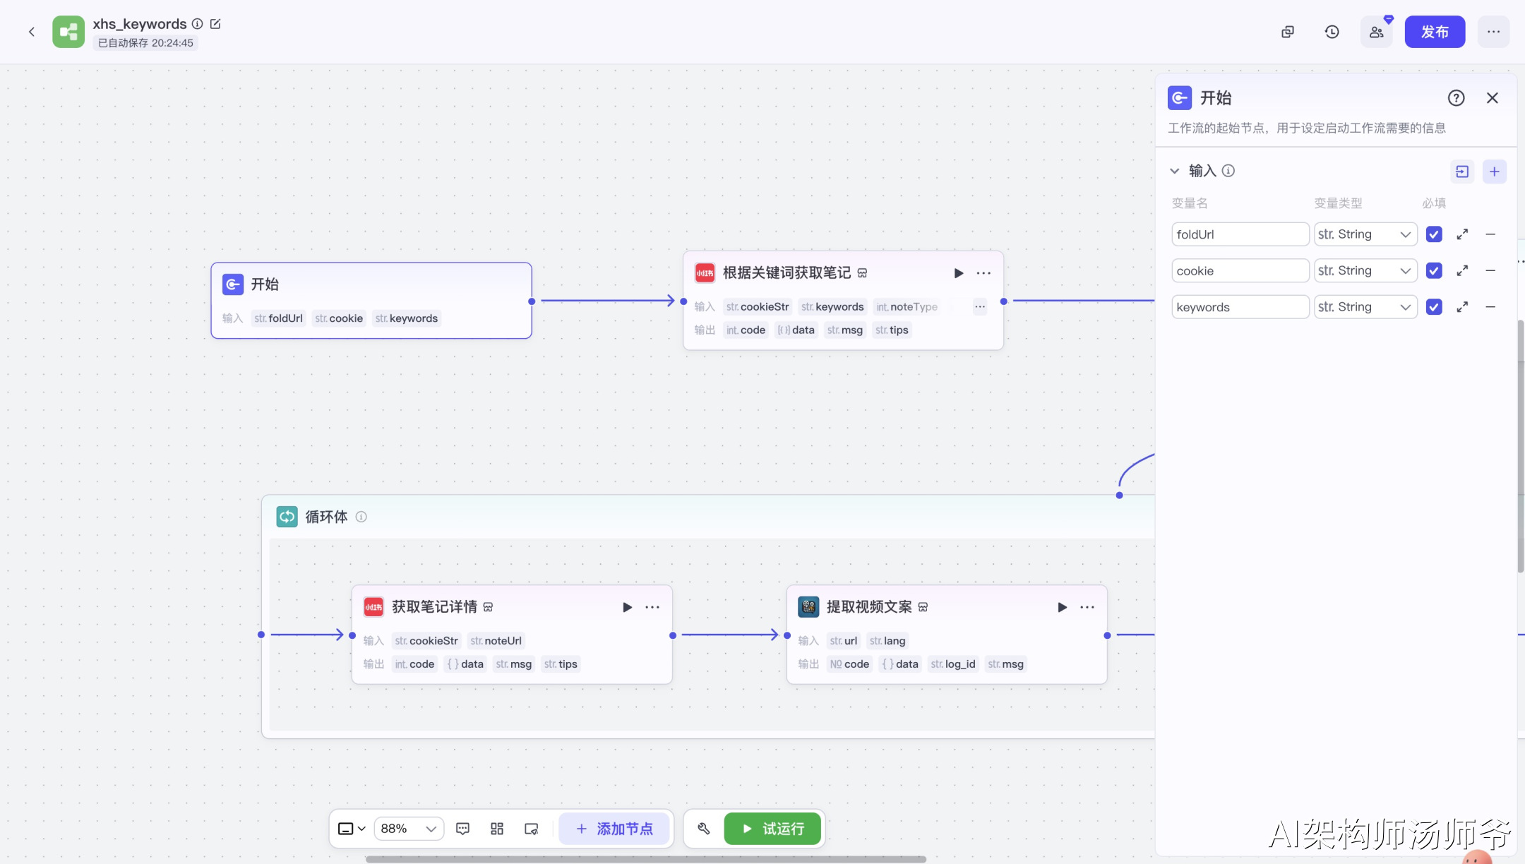Open more options on 提取视频文案 node
Viewport: 1525px width, 864px height.
pos(1087,607)
